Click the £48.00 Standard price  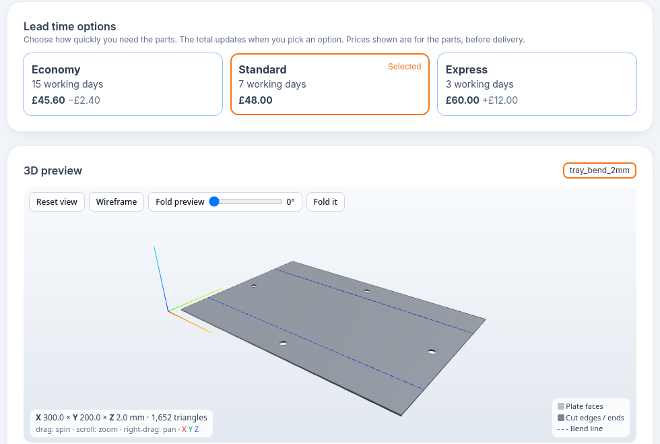pyautogui.click(x=255, y=100)
